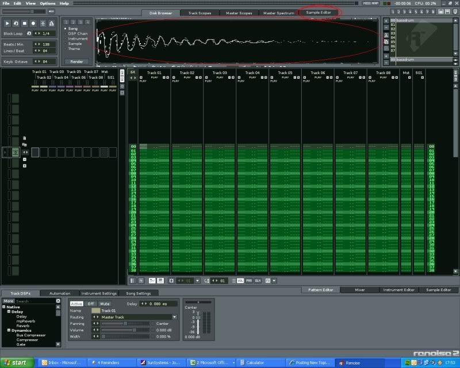Toggle the upper frame layout icon
Viewport: 460px width, 368px height.
click(441, 11)
